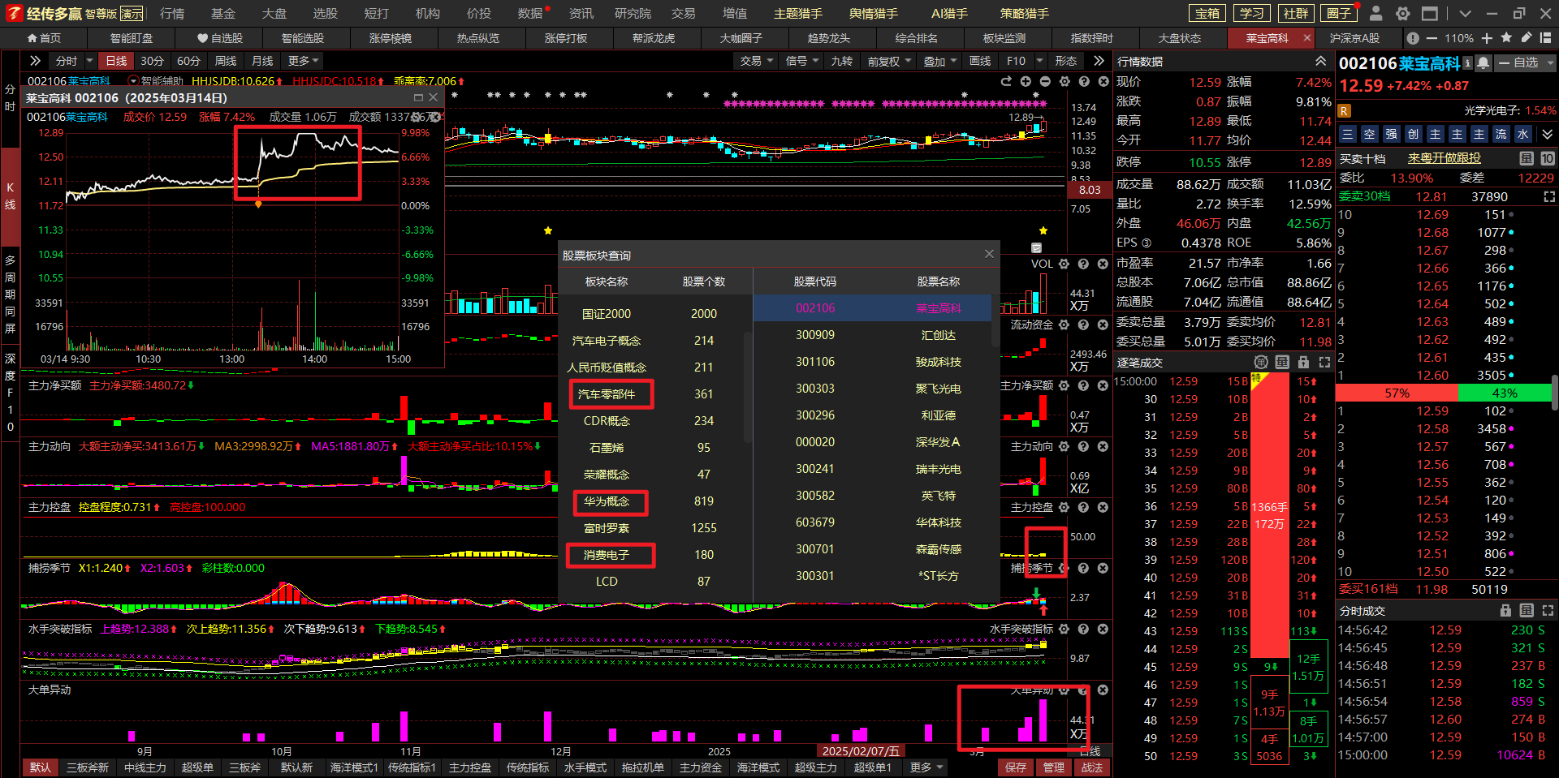1559x778 pixels.
Task: Click the 战法 button at bottom
Action: tap(1092, 767)
